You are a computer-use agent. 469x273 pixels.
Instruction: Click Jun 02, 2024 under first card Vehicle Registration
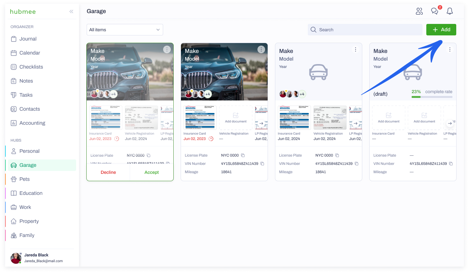click(x=136, y=139)
